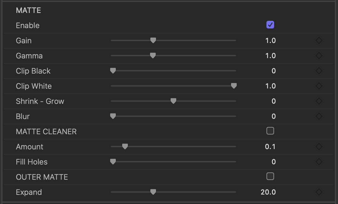The height and width of the screenshot is (204, 338).
Task: Click the Amount value 0.1
Action: 270,147
